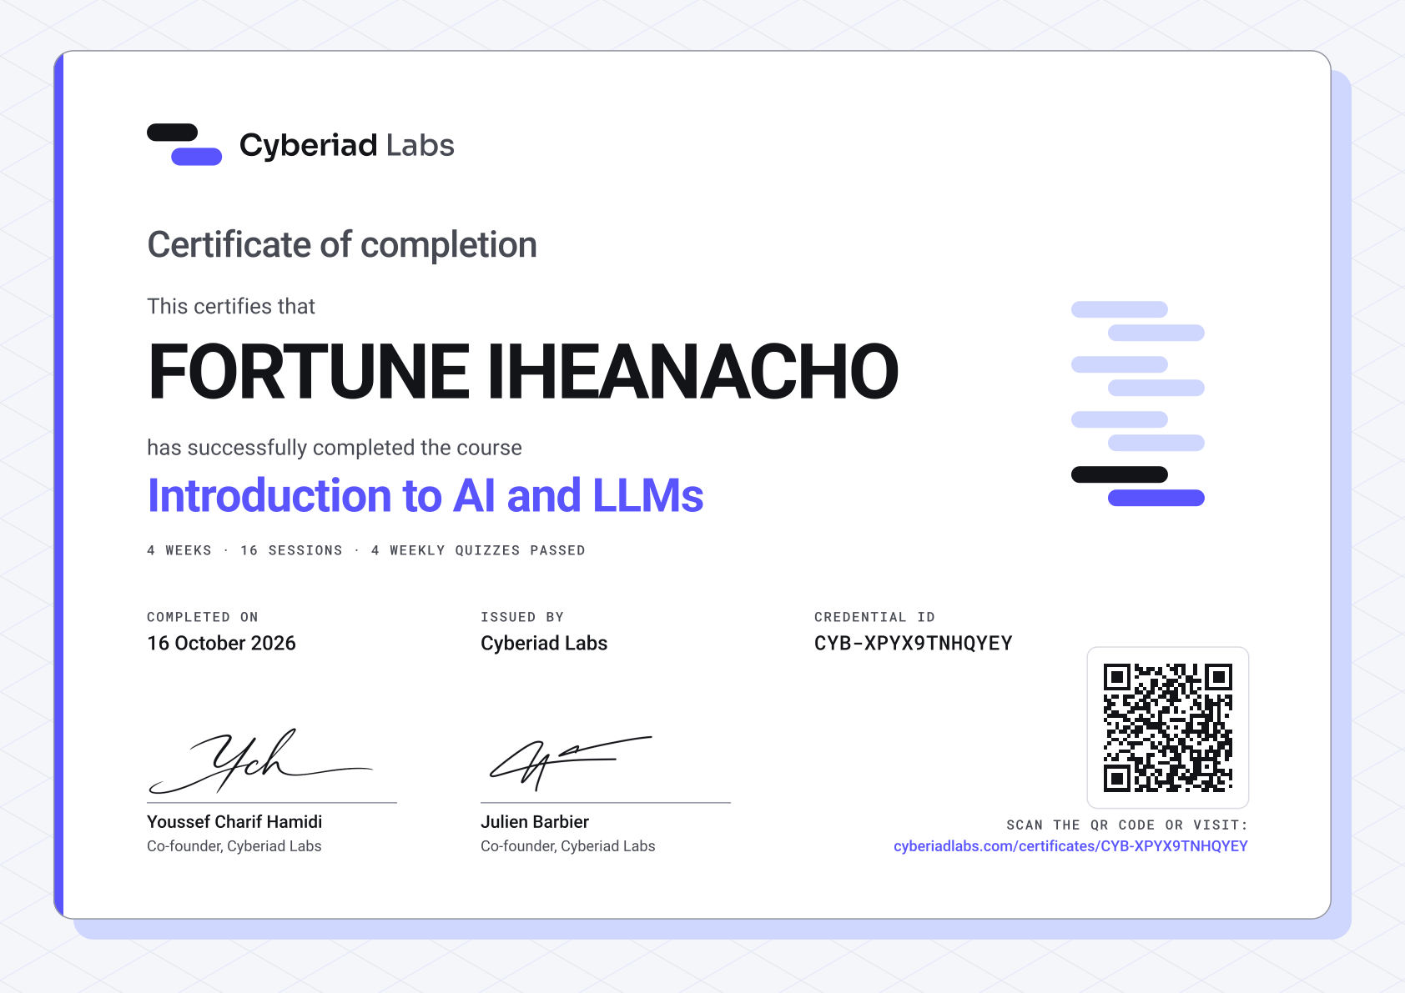
Task: Click the 'Certificate of completion' heading
Action: [x=342, y=244]
